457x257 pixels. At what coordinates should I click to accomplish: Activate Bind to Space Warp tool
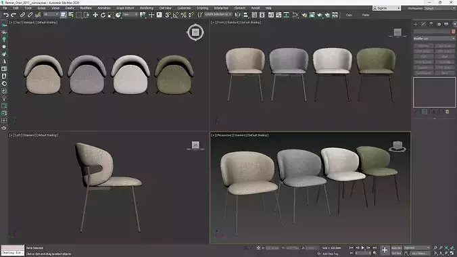pos(38,15)
